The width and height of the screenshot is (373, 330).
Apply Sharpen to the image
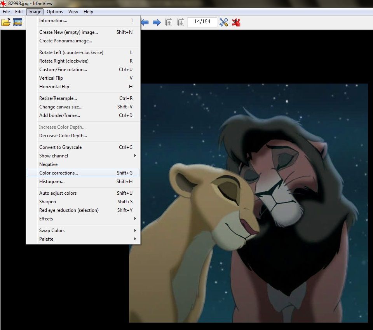(83, 202)
